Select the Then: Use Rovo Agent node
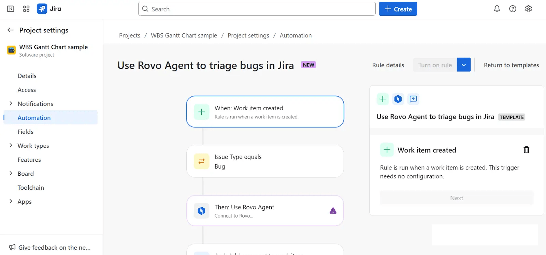 265,211
